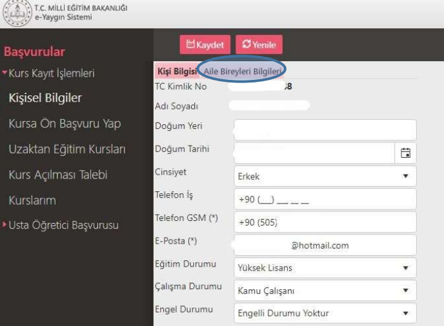Screen dimensions: 444x326
Task: Select Kurs Açılması Talebi in sidebar
Action: 57,175
